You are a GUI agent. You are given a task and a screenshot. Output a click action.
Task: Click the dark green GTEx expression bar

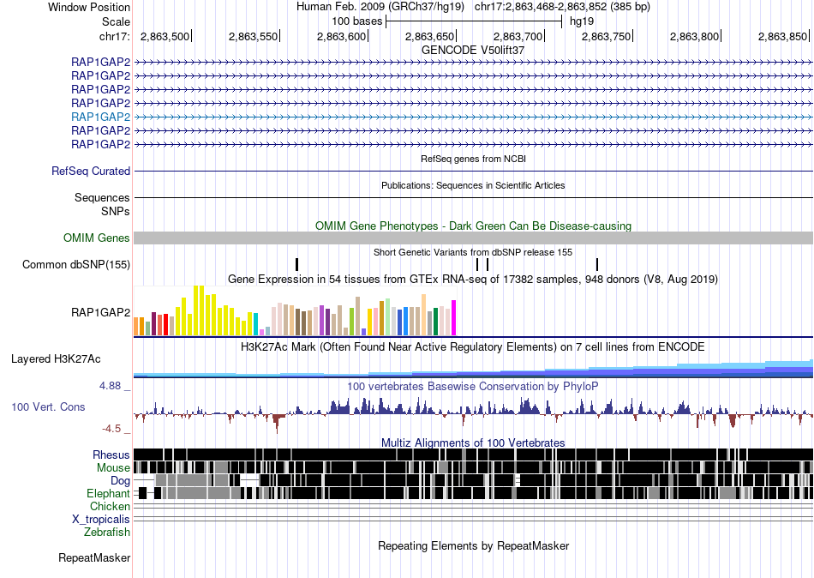(x=435, y=322)
